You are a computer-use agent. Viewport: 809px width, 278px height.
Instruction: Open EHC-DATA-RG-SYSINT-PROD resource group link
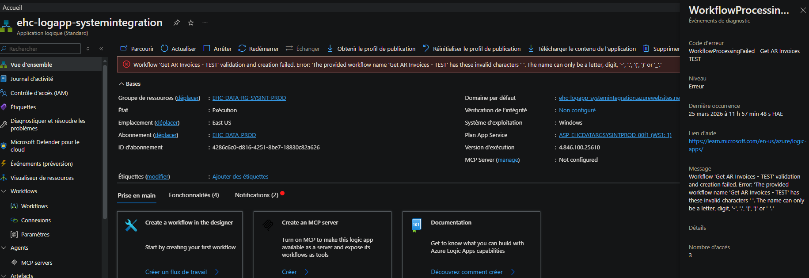pyautogui.click(x=249, y=98)
